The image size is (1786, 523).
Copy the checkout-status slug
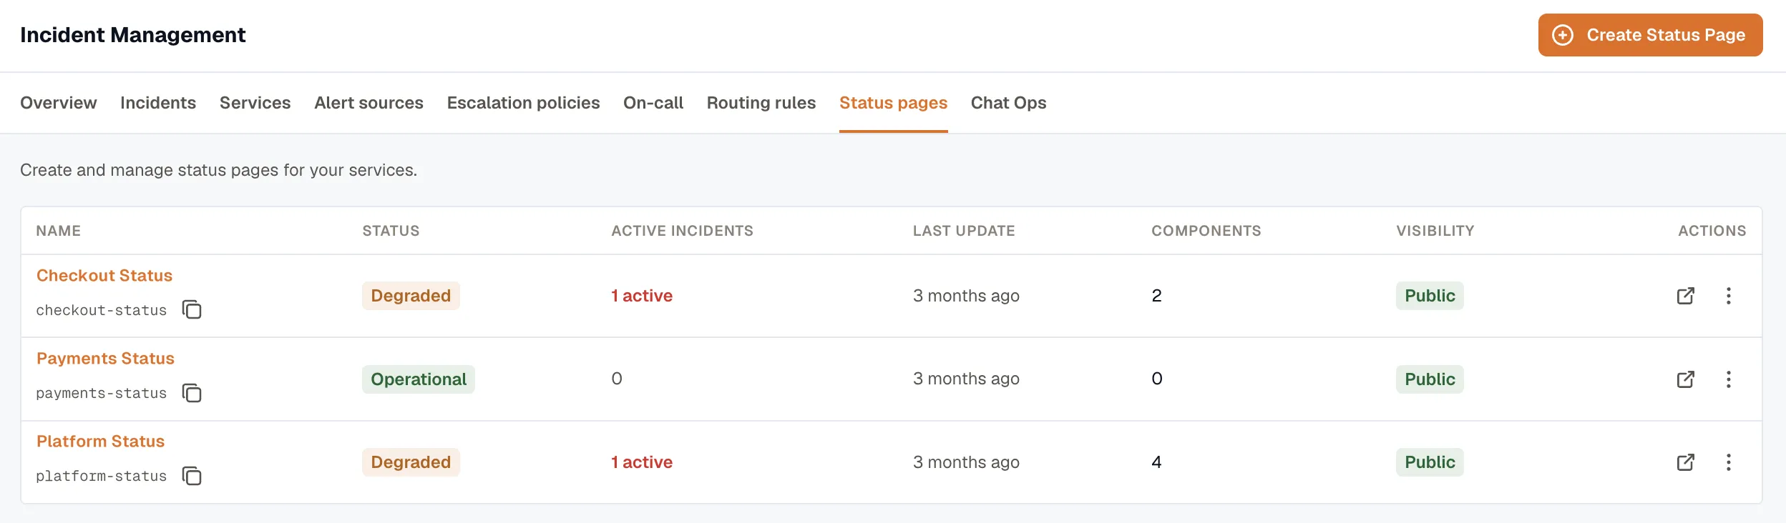coord(192,309)
